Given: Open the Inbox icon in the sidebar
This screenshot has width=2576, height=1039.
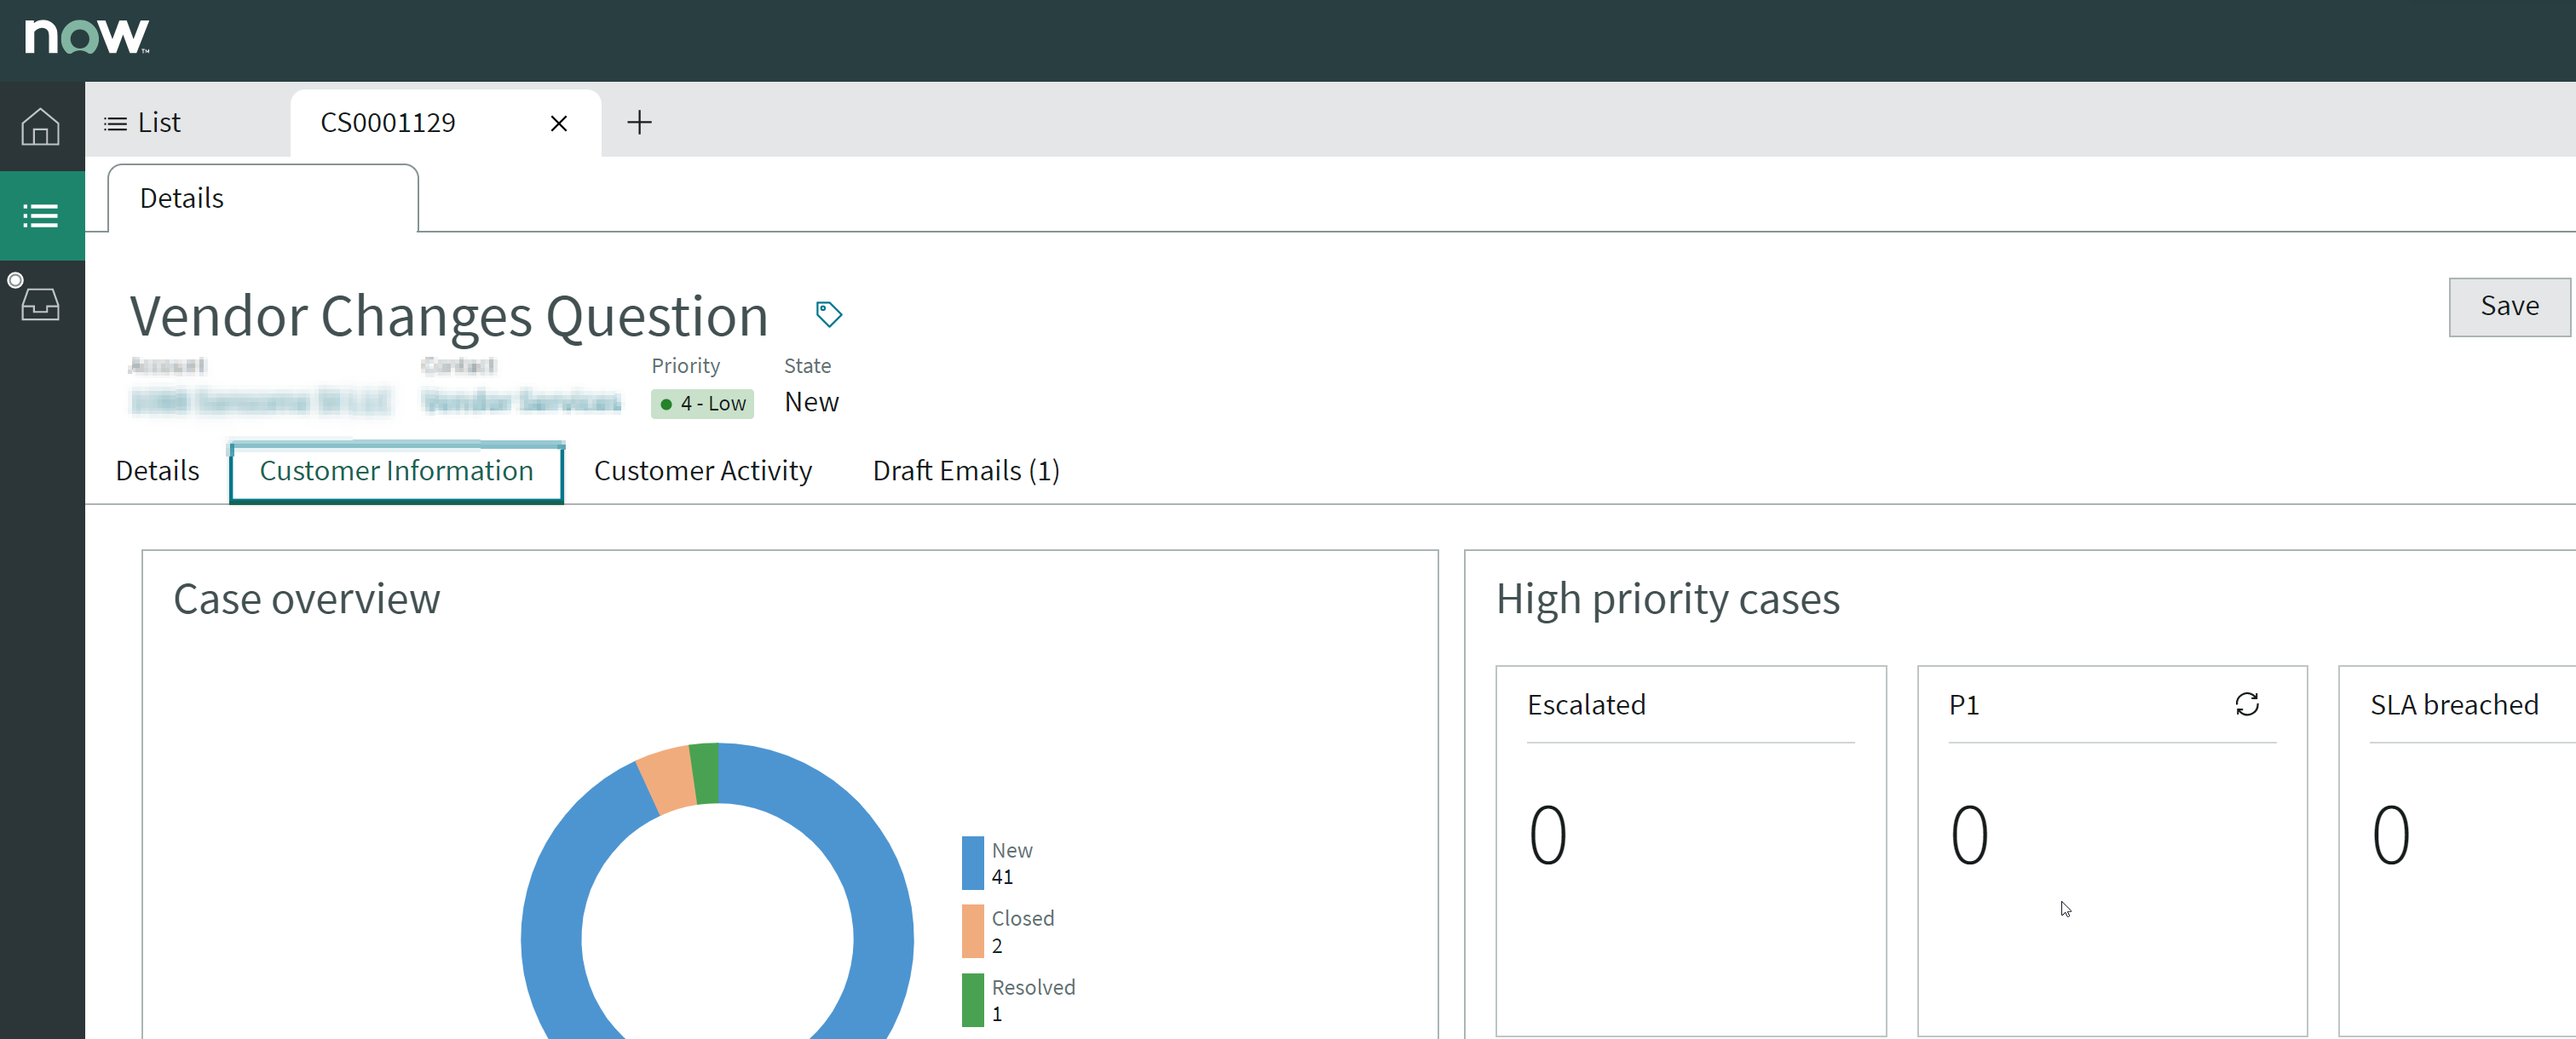Looking at the screenshot, I should pyautogui.click(x=38, y=302).
